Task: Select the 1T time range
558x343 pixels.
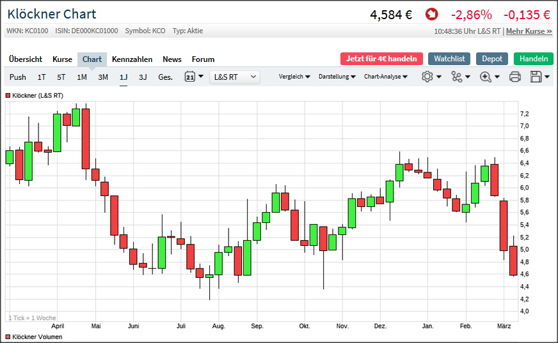Action: (42, 77)
